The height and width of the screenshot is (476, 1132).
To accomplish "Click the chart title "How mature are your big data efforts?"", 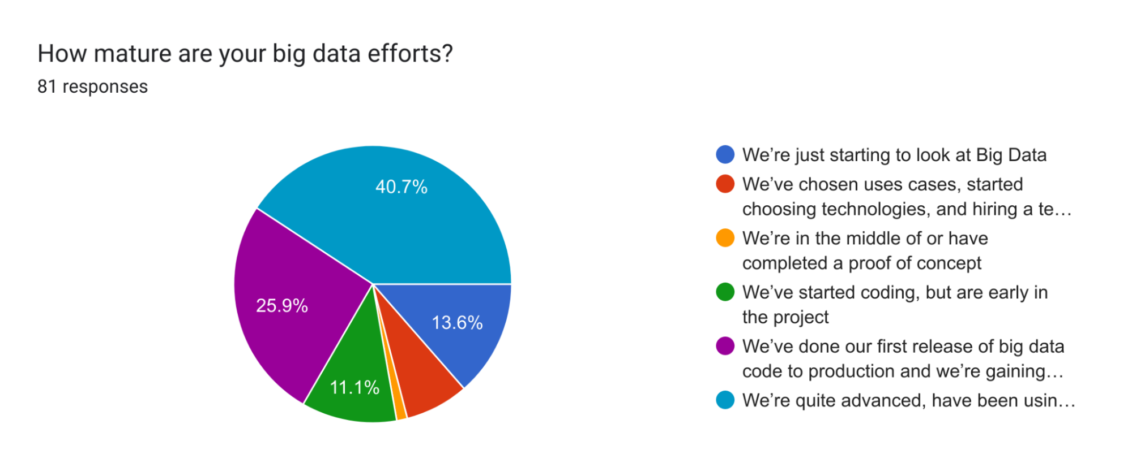I will click(x=245, y=54).
